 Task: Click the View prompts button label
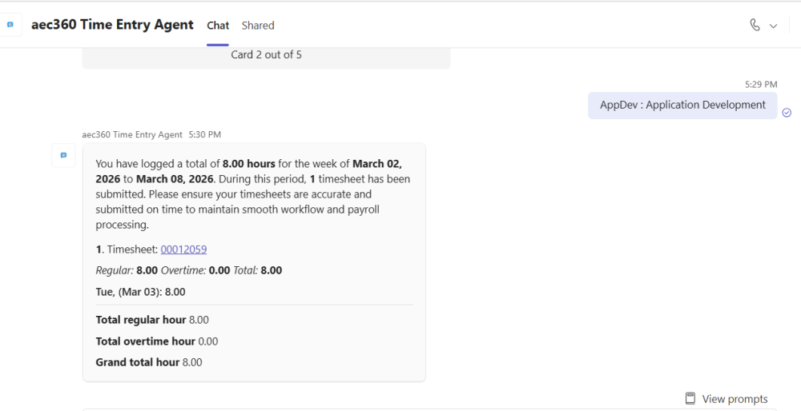pyautogui.click(x=735, y=399)
